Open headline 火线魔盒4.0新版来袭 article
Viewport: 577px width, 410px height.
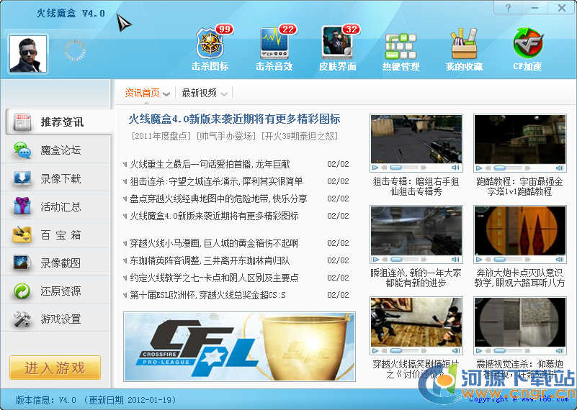pyautogui.click(x=234, y=119)
